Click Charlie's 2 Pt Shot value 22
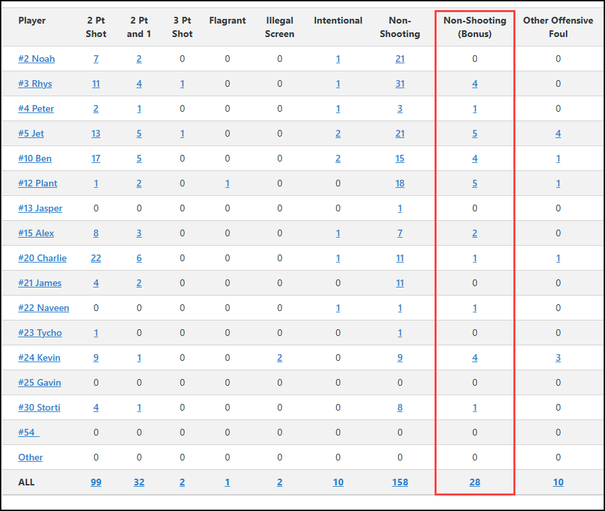 (x=96, y=258)
